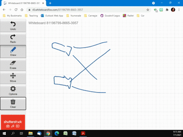Image resolution: width=183 pixels, height=137 pixels.
Task: Open a new browser tab
Action: coord(50,3)
